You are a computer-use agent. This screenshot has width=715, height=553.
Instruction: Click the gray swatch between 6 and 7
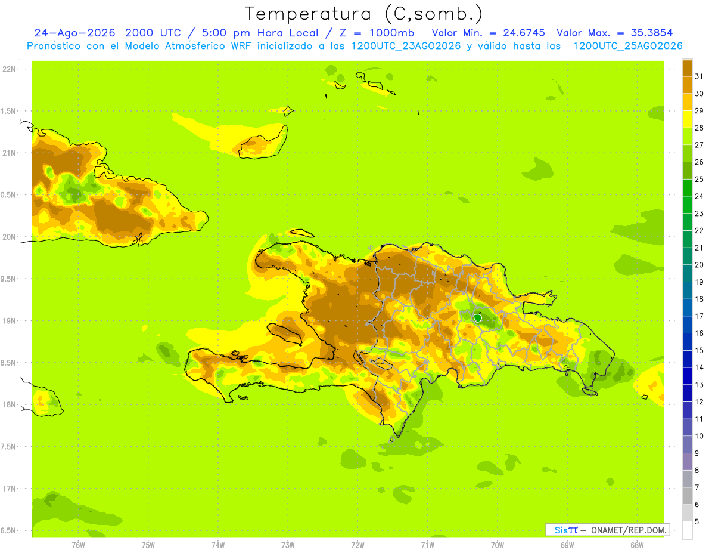[687, 496]
